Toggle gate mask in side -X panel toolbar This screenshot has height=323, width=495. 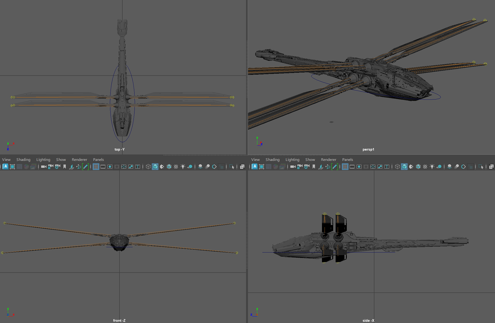click(366, 167)
